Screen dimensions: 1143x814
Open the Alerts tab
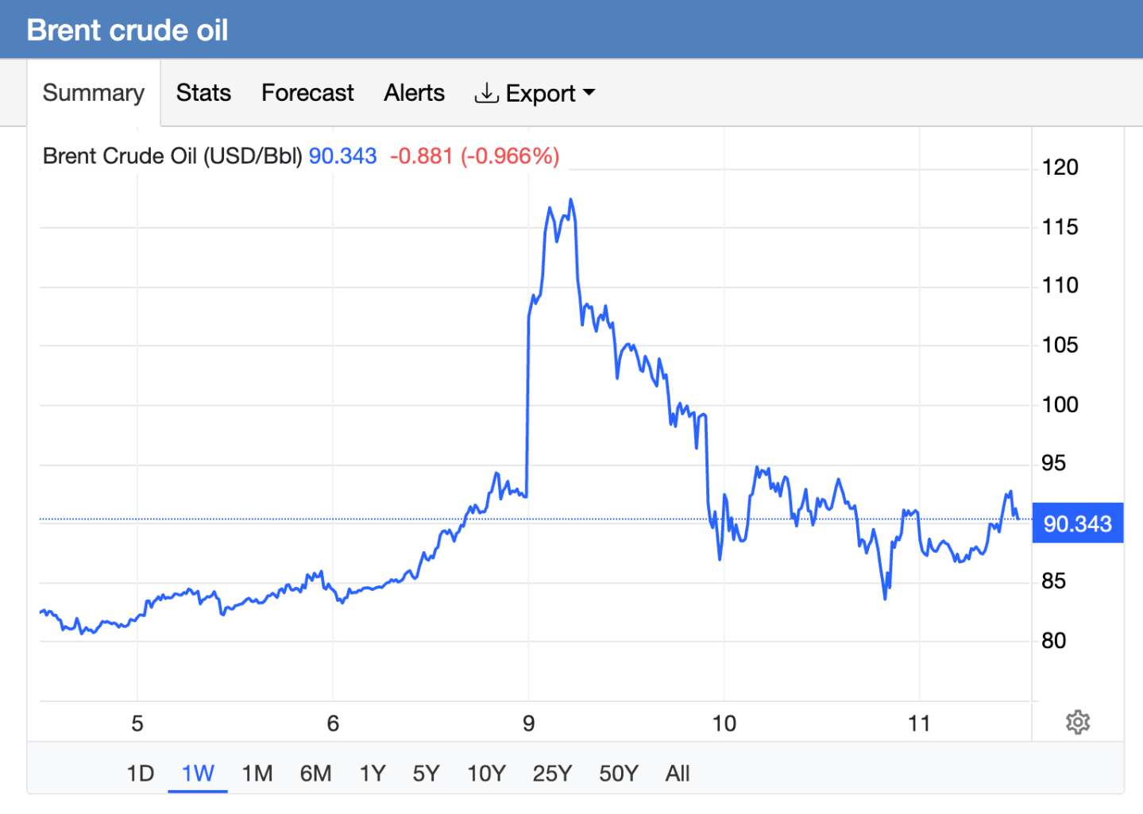[414, 93]
